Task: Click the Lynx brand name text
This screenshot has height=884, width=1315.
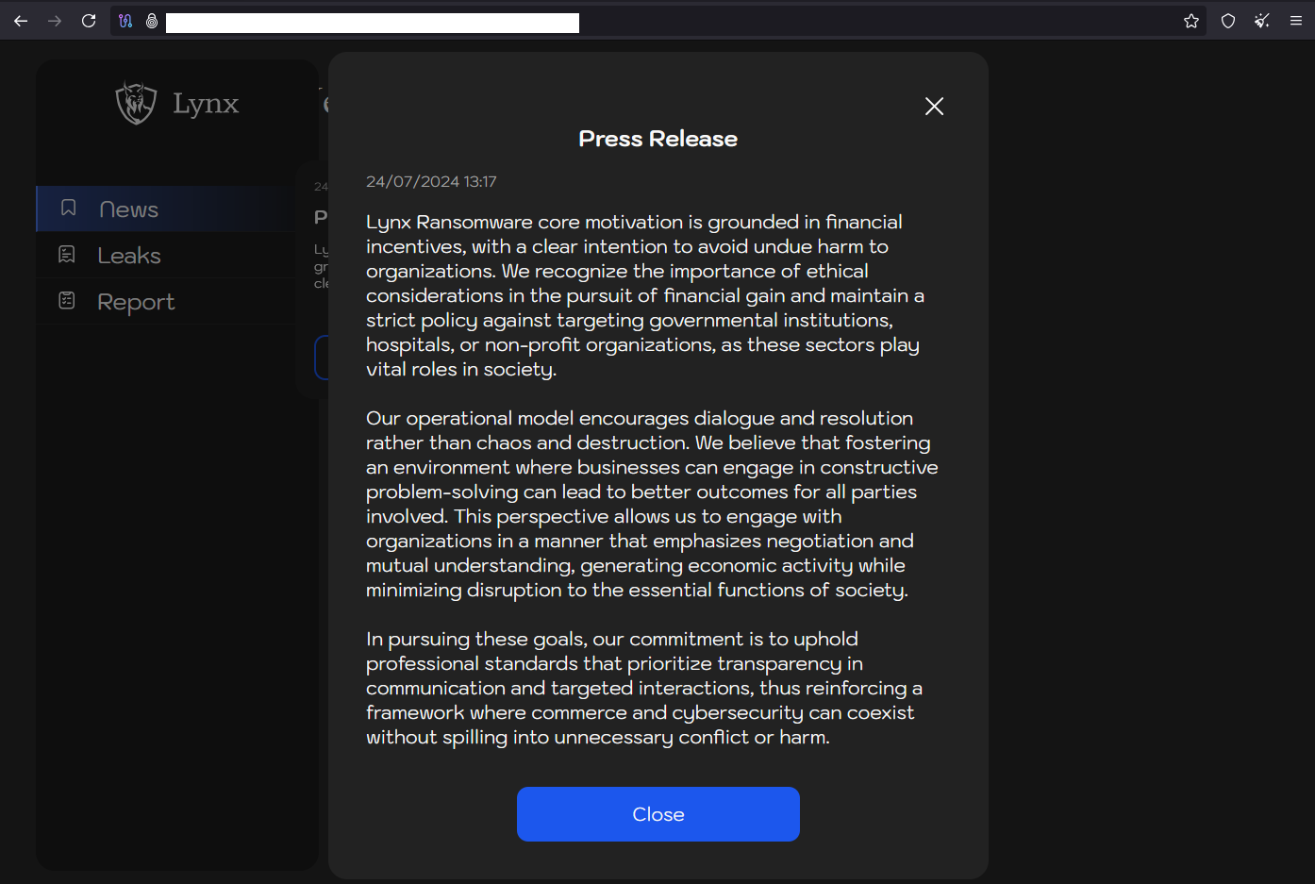Action: (x=206, y=103)
